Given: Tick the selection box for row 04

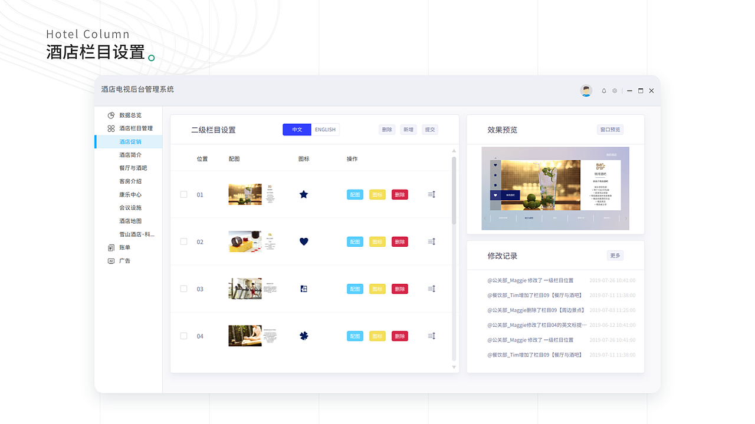Looking at the screenshot, I should click(x=183, y=336).
